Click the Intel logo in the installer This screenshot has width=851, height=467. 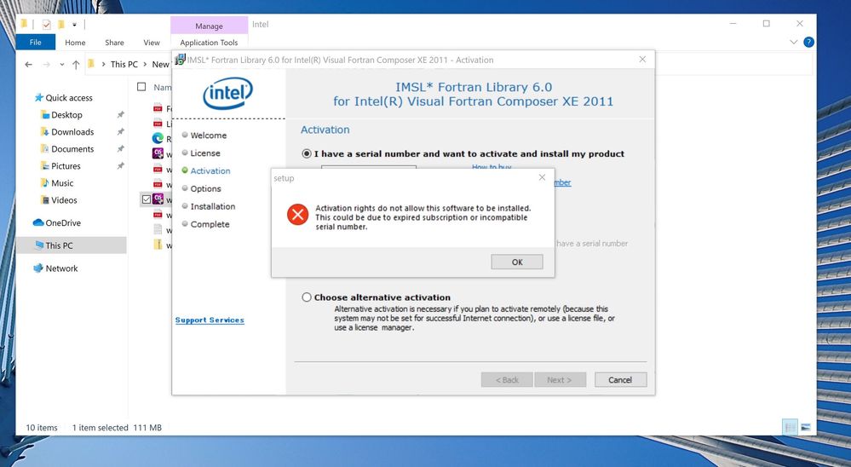pyautogui.click(x=228, y=94)
